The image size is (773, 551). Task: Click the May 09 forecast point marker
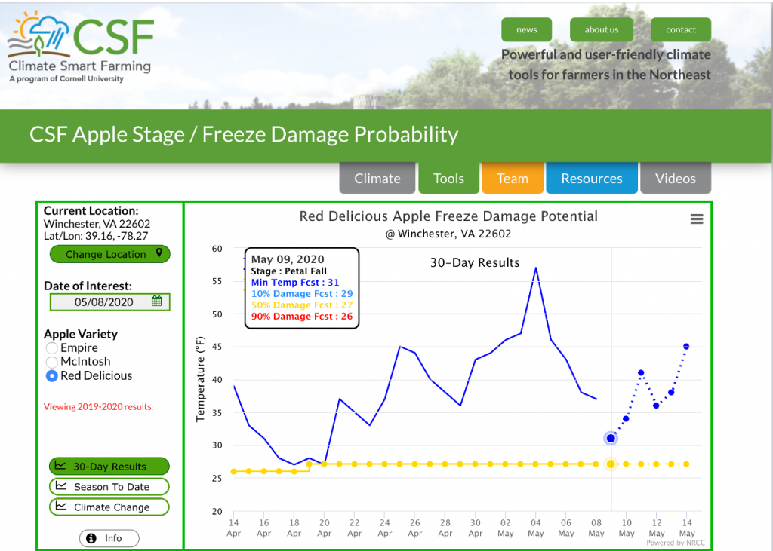[611, 438]
